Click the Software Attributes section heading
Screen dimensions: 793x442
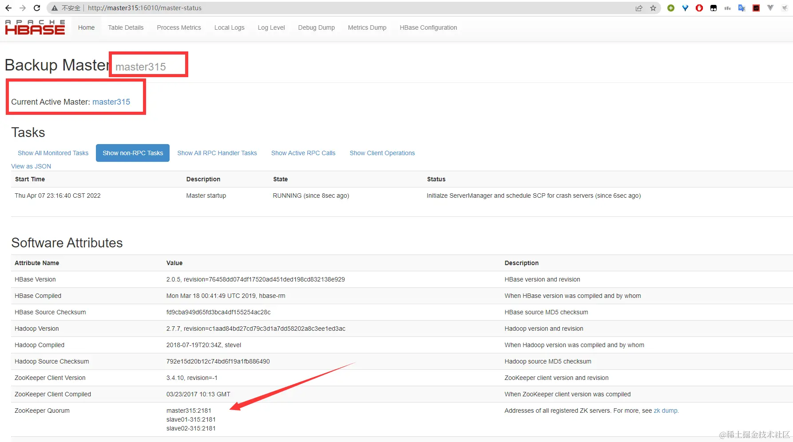point(67,243)
